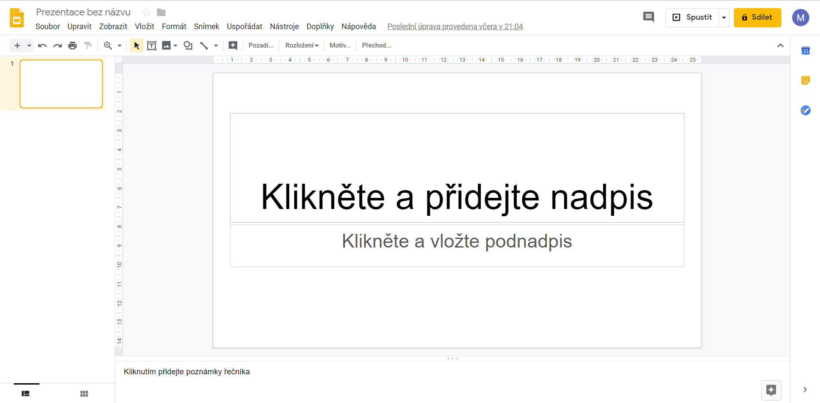
Task: Open the Nástroje menu
Action: (x=284, y=26)
